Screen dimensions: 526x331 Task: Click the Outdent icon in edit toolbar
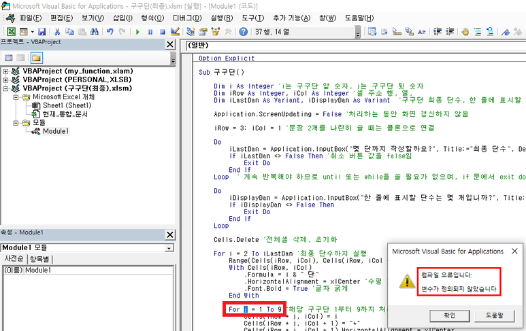[x=450, y=32]
